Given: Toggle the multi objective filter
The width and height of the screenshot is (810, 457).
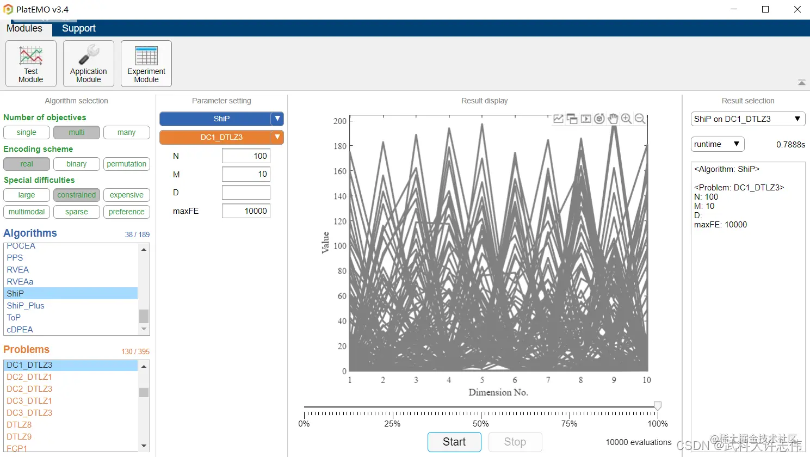Looking at the screenshot, I should click(x=77, y=132).
